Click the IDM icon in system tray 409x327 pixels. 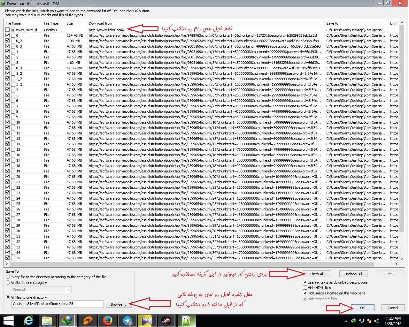coord(354,321)
